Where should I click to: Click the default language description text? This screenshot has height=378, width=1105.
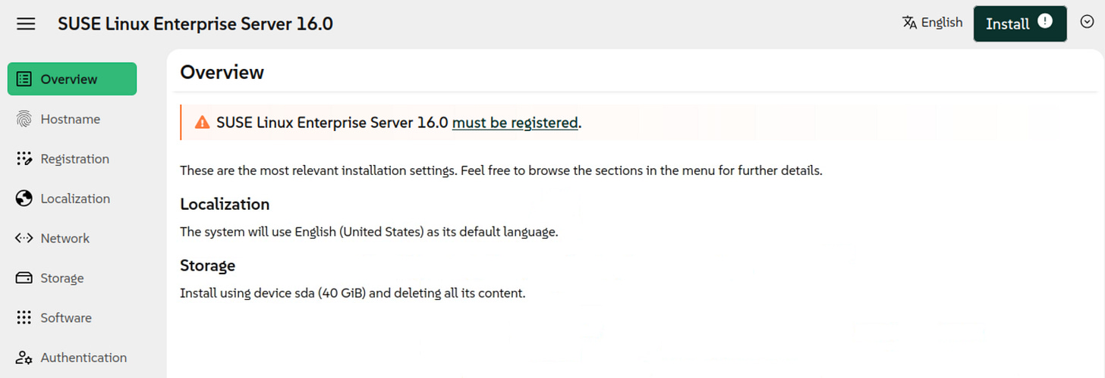pos(369,232)
